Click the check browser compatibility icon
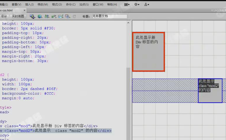Screen dimensions: 226x140 [61, 16]
